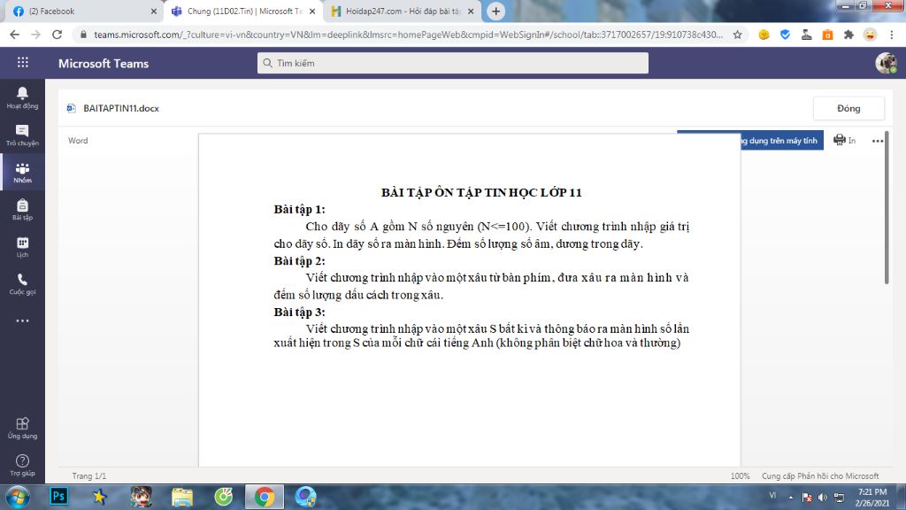This screenshot has height=510, width=906.
Task: Reload the page in Chrome
Action: 57,35
